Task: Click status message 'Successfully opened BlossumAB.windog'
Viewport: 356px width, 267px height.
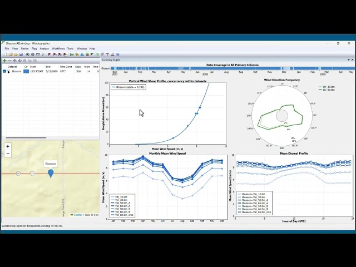Action: tap(32, 226)
